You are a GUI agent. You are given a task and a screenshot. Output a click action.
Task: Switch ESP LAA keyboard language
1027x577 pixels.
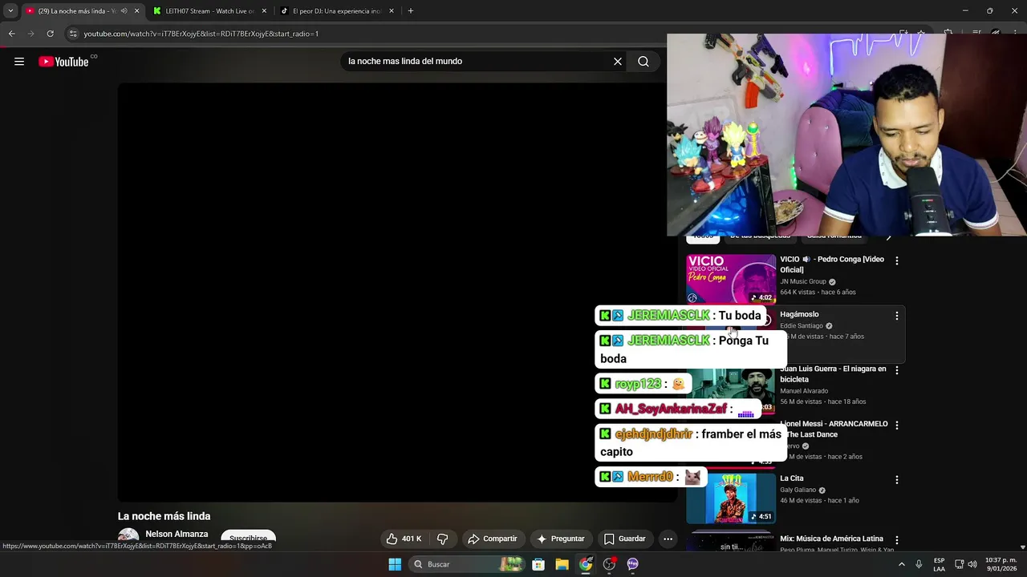(x=939, y=564)
